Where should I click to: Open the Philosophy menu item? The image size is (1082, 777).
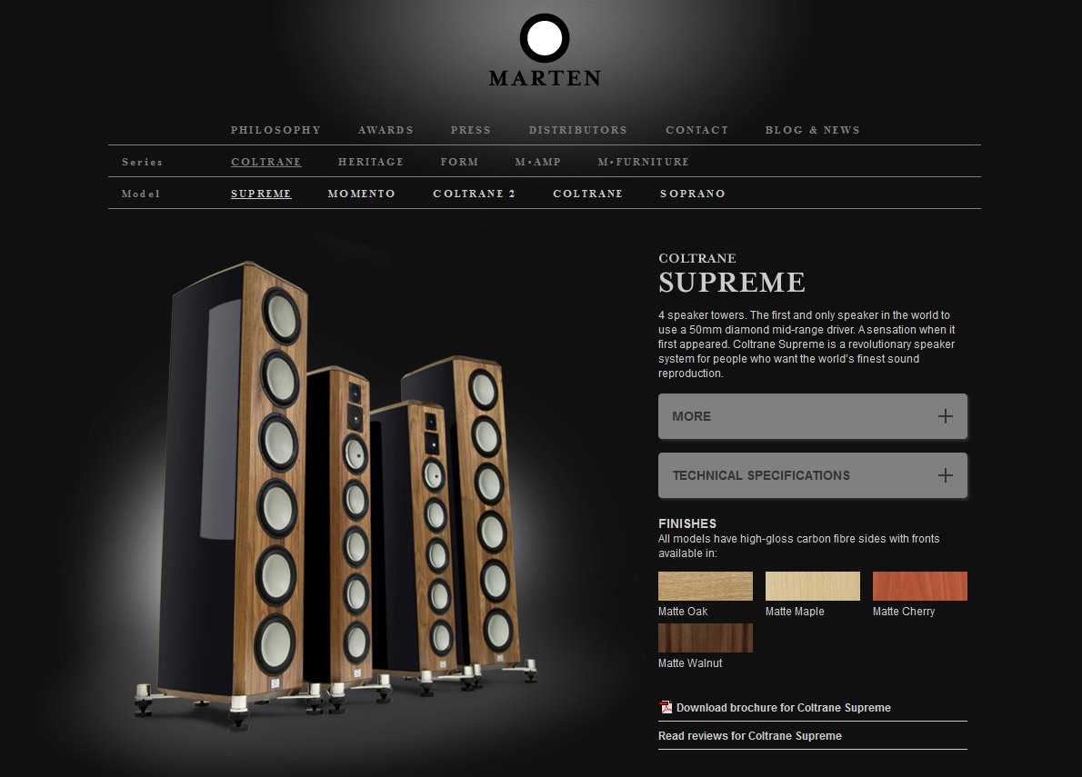click(x=276, y=130)
